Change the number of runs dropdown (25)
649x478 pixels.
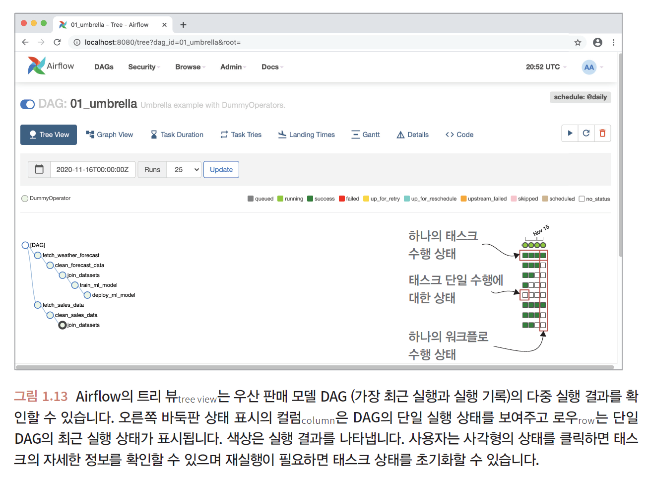(184, 169)
